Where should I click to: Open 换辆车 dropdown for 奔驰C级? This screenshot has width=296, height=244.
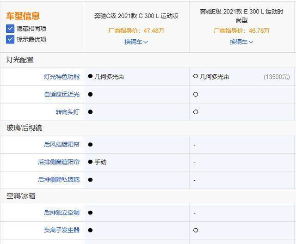click(x=136, y=42)
